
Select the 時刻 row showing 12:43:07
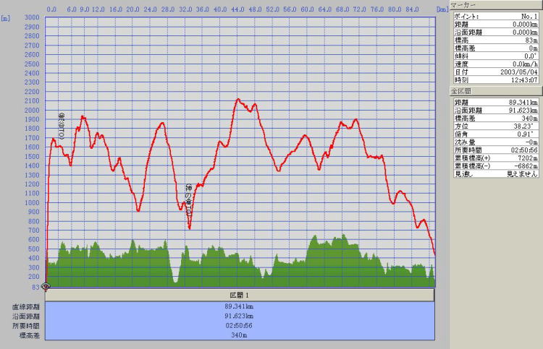495,79
